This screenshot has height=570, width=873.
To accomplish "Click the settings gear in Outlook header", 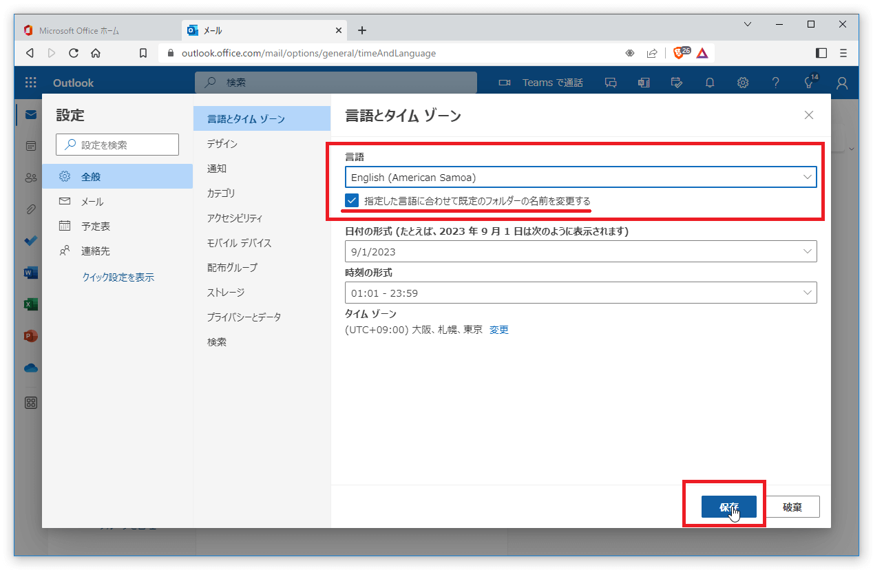I will tap(743, 83).
